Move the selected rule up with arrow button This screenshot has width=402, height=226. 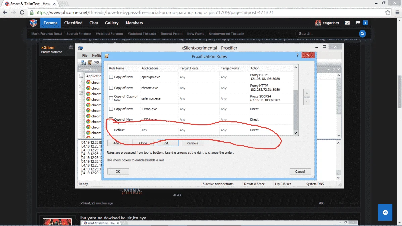point(307,93)
